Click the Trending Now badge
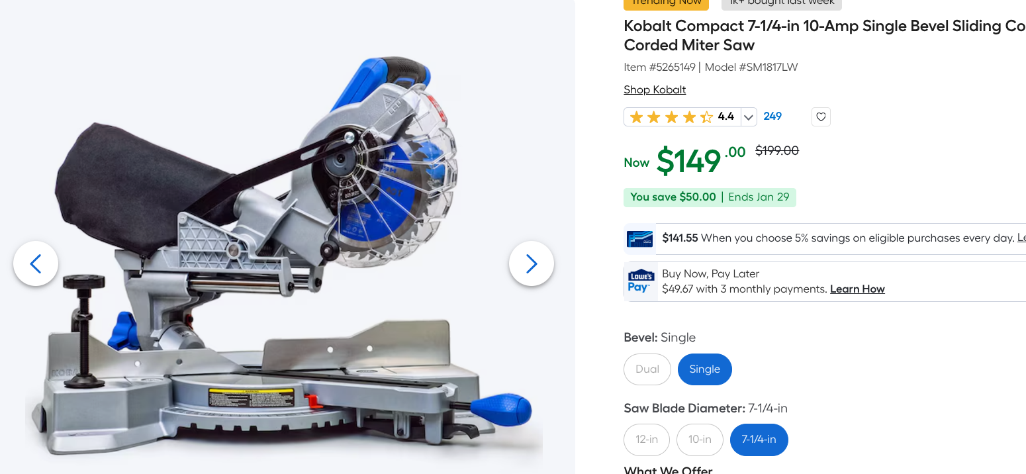This screenshot has height=474, width=1026. pyautogui.click(x=666, y=3)
